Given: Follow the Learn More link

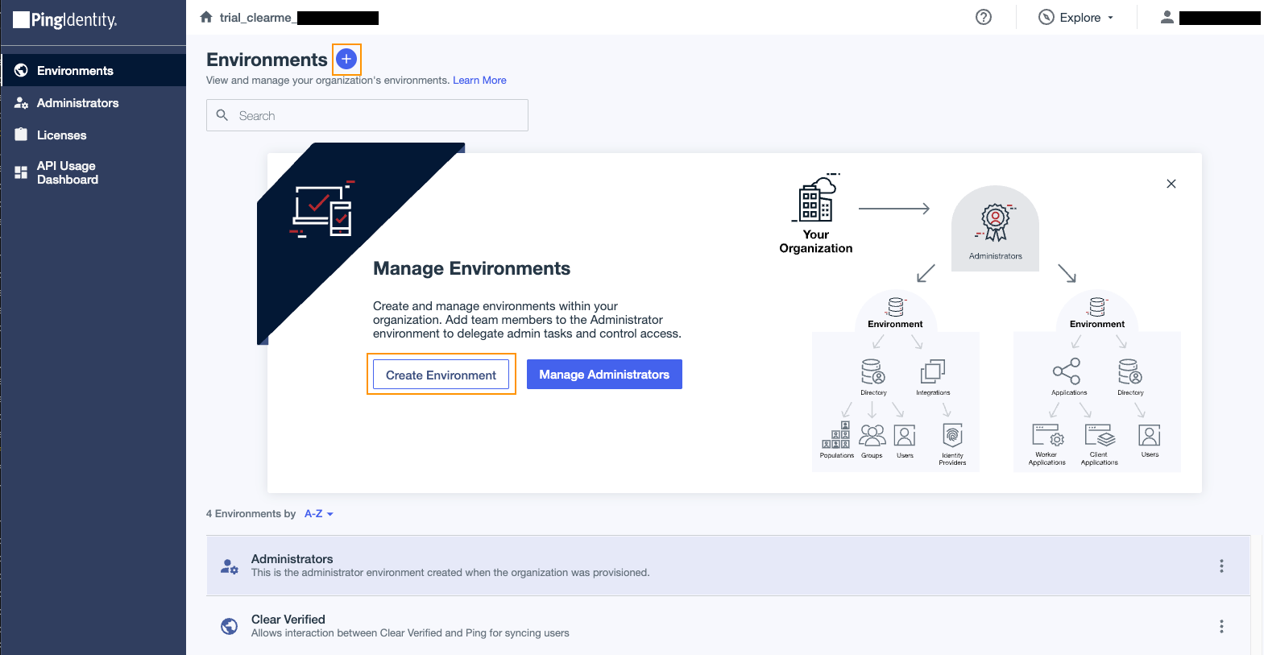Looking at the screenshot, I should pos(479,80).
